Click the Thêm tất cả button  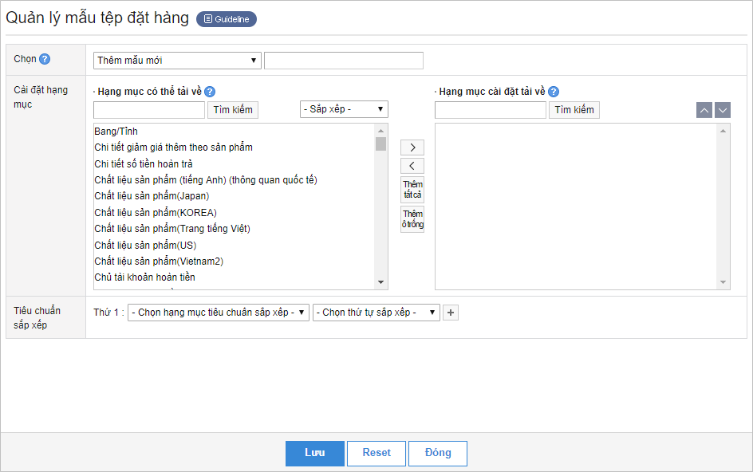tap(412, 190)
